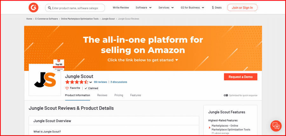Click the optimized for quick response icon
Image resolution: width=286 pixels, height=136 pixels.
226,95
